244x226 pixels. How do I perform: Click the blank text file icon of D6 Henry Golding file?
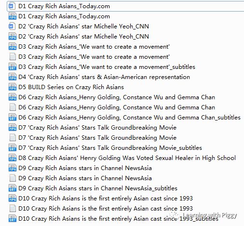coord(13,107)
